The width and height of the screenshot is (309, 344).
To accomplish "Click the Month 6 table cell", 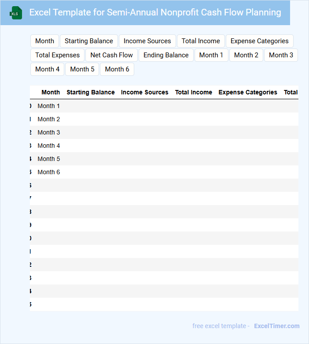I will pyautogui.click(x=48, y=172).
